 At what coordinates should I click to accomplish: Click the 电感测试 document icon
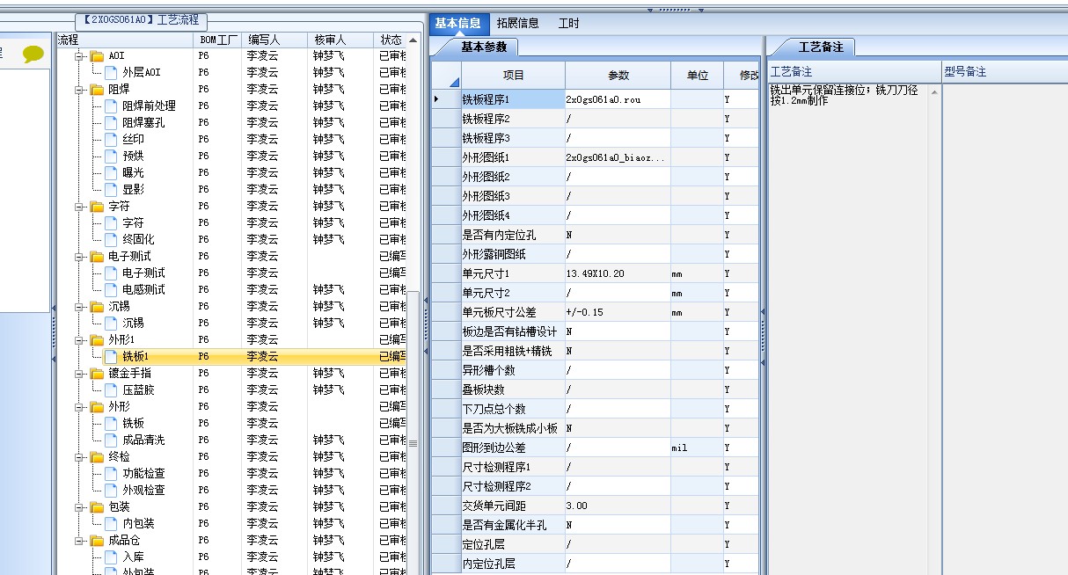pos(111,289)
